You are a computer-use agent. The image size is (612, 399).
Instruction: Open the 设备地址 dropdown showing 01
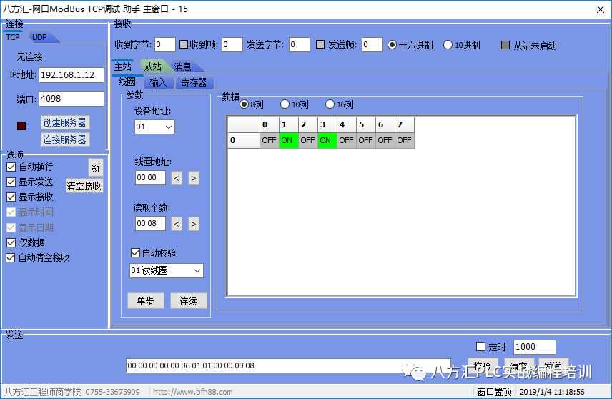tap(154, 127)
